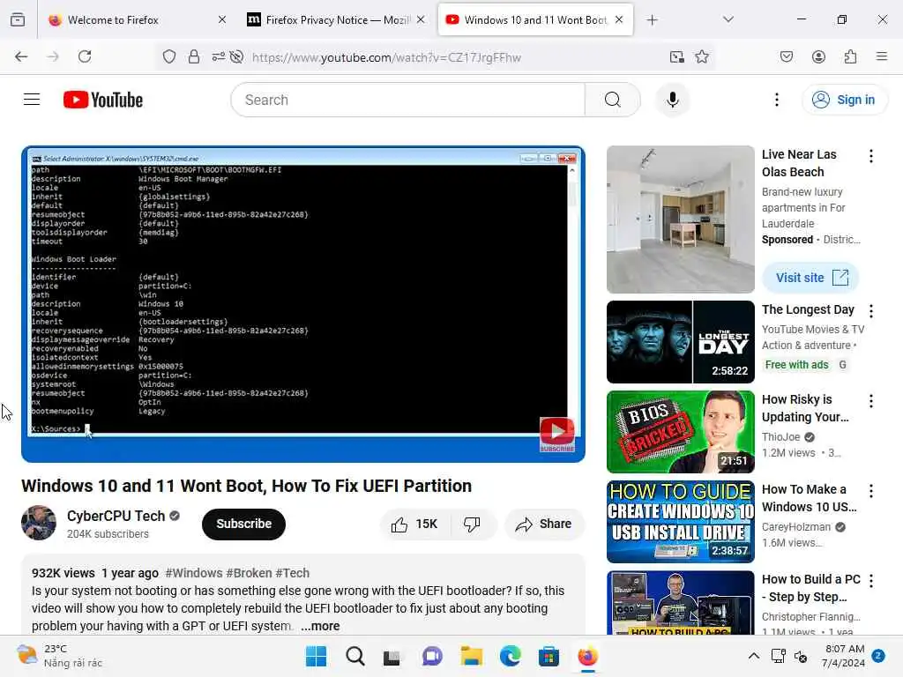This screenshot has height=677, width=903.
Task: Go to the YouTube home logo
Action: coord(103,100)
